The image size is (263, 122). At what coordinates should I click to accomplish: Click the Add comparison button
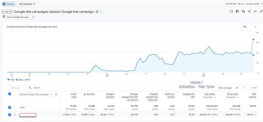pos(27,4)
